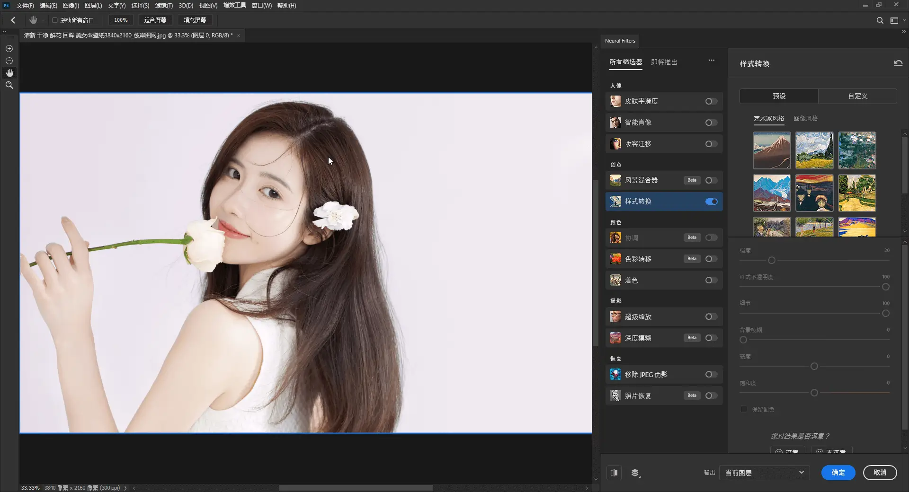The width and height of the screenshot is (909, 492).
Task: Click the reset arrow next to 样式转换 header
Action: 898,63
